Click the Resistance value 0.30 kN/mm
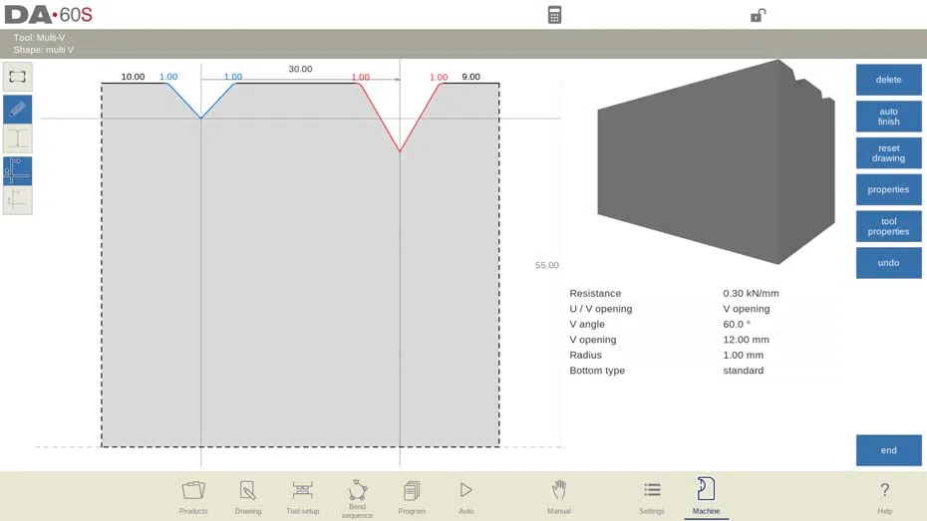 (x=751, y=293)
